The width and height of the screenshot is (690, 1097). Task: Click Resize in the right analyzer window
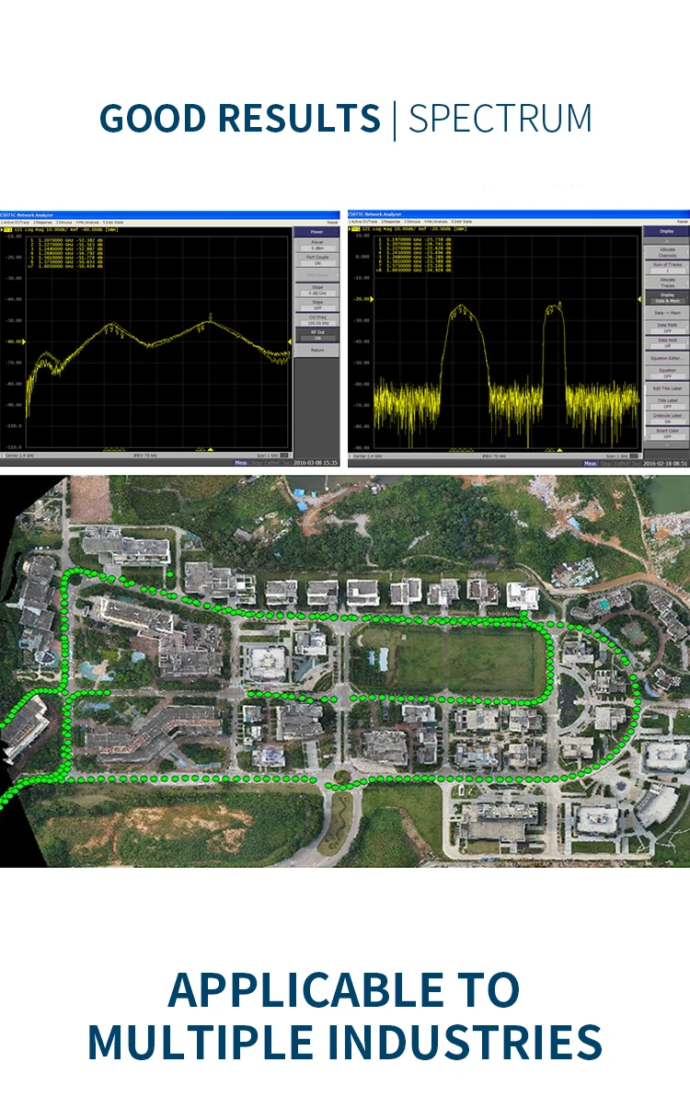click(683, 222)
